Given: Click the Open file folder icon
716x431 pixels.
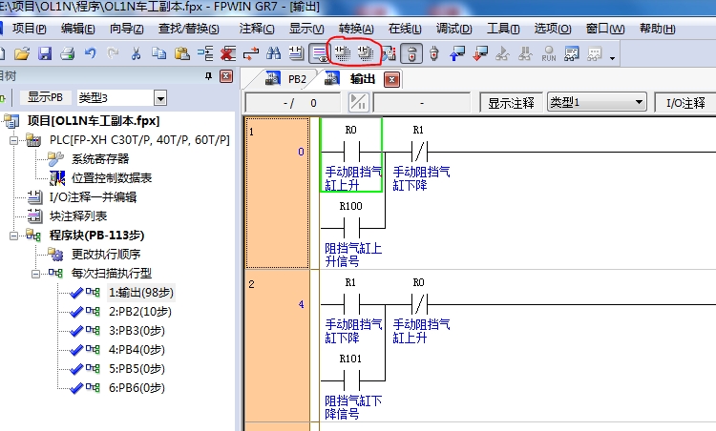Looking at the screenshot, I should click(21, 53).
